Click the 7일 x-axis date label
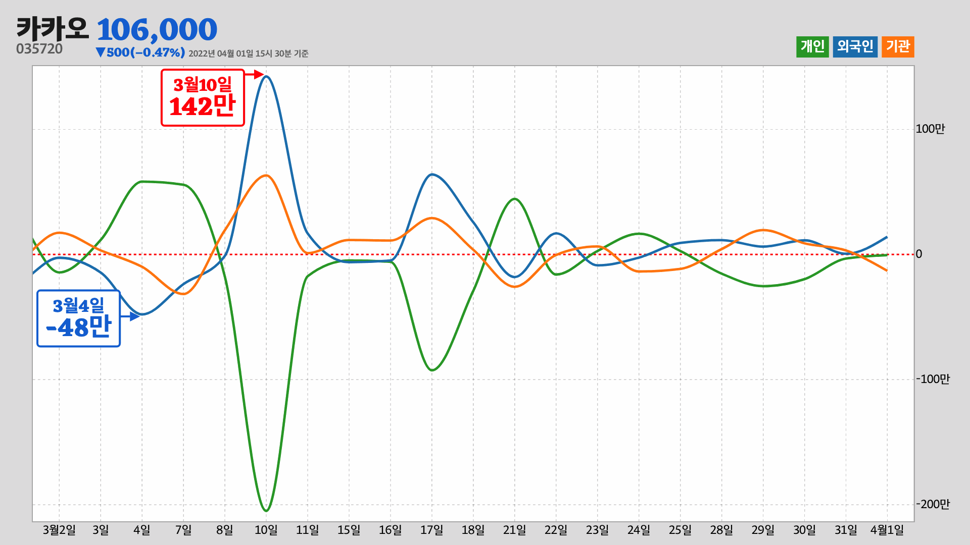Viewport: 970px width, 545px height. point(183,530)
